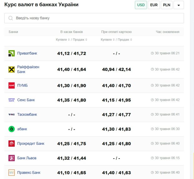The width and height of the screenshot is (194, 179).
Task: Switch to the EUR currency tab
Action: [x=154, y=5]
